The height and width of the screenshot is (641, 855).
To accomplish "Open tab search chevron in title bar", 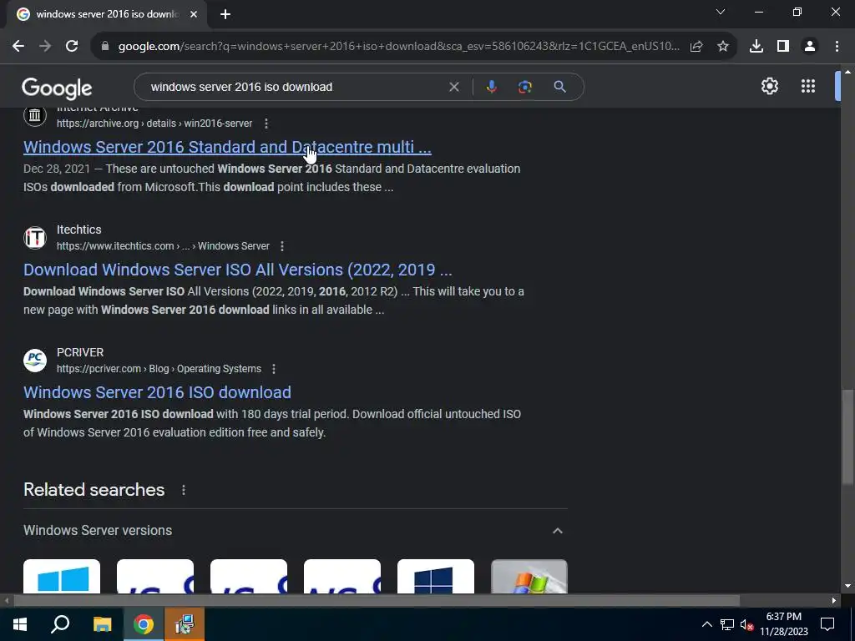I will click(x=721, y=12).
